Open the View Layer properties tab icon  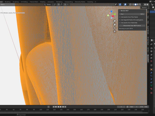pyautogui.click(x=151, y=55)
